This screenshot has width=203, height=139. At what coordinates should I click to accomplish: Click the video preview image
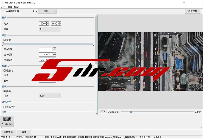click(150, 61)
